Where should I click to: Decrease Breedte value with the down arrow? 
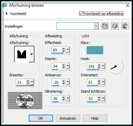pyautogui.click(x=28, y=83)
